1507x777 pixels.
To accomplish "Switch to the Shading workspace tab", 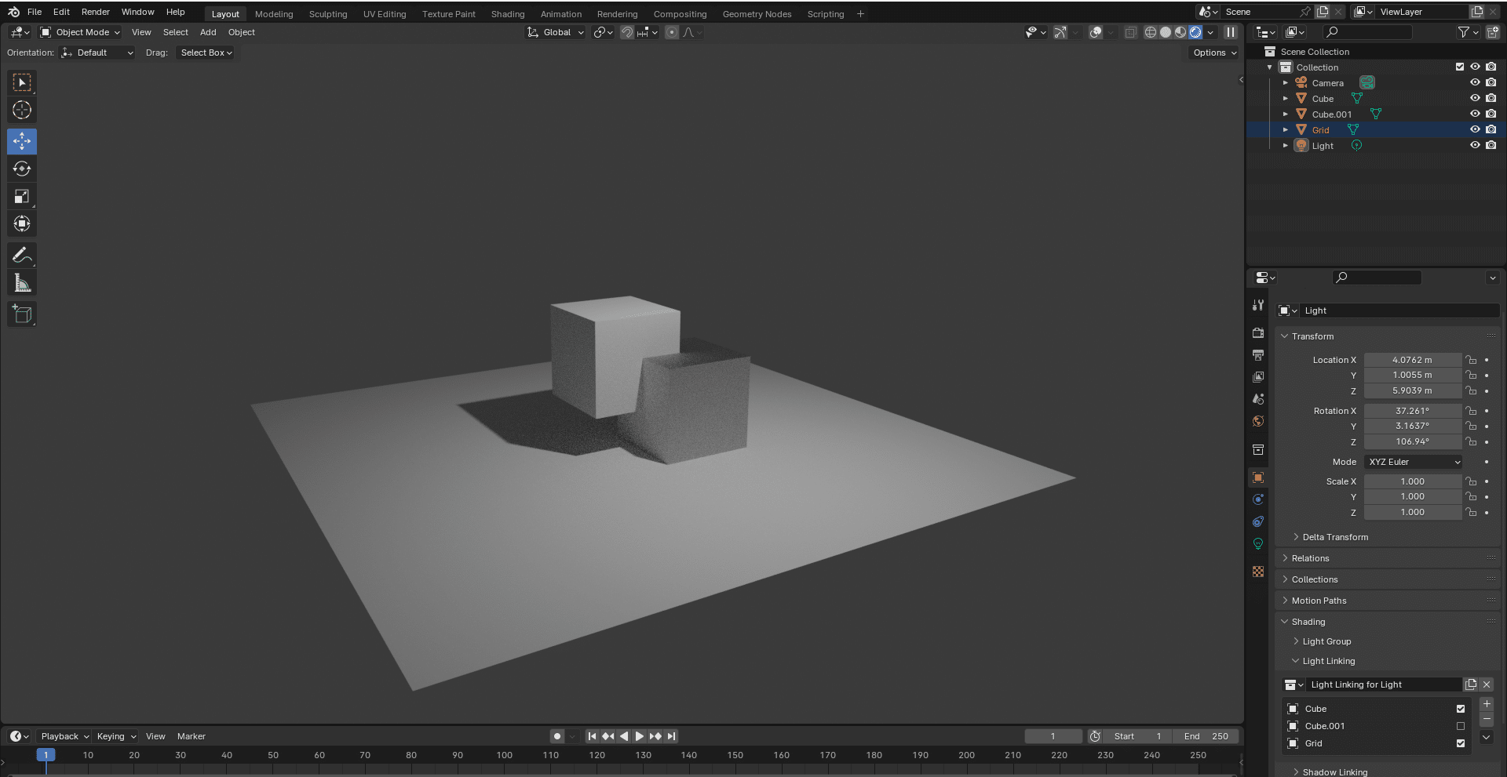I will [507, 13].
